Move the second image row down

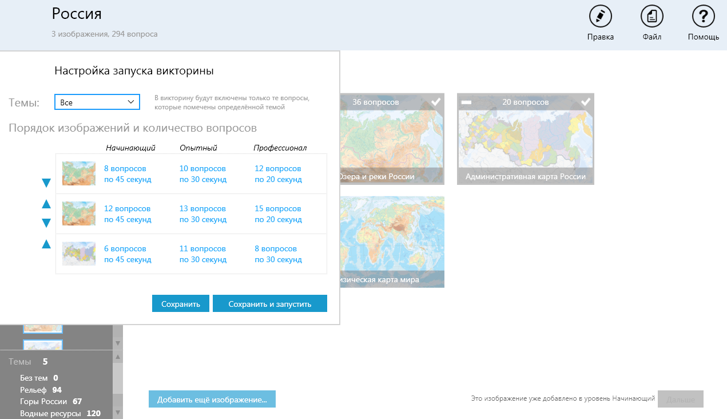(46, 223)
